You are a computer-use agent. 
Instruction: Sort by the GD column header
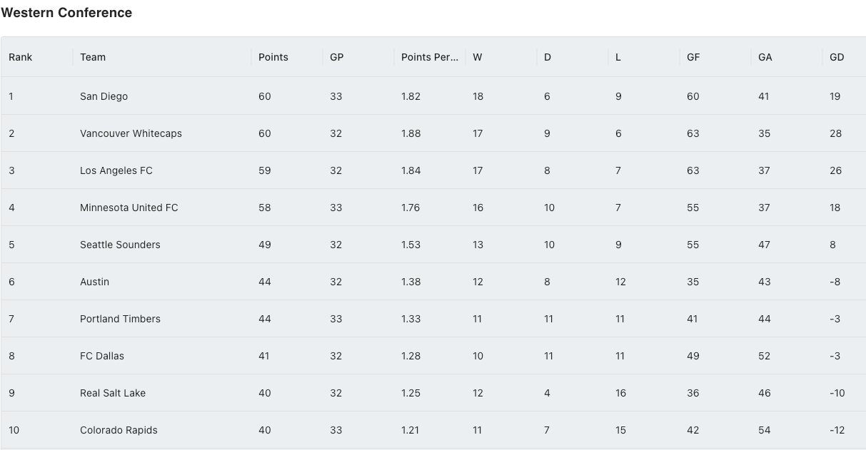click(x=837, y=57)
